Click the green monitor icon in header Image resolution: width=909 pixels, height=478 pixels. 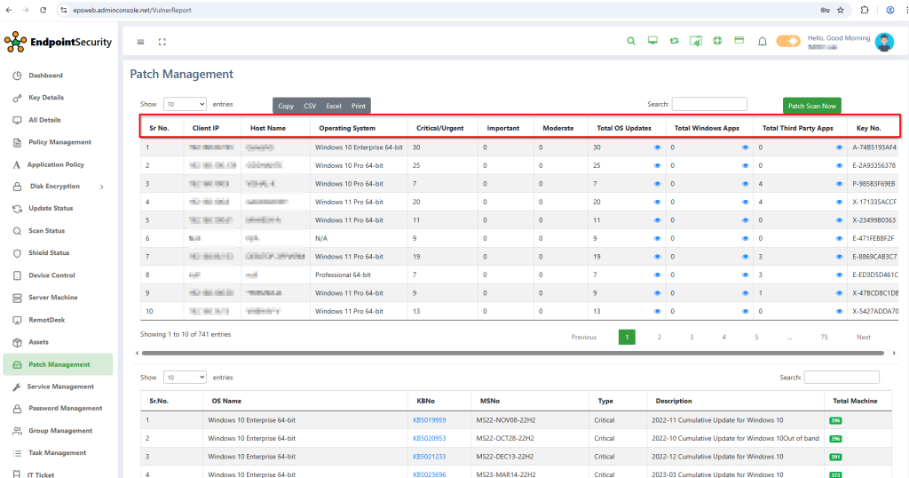click(x=652, y=41)
